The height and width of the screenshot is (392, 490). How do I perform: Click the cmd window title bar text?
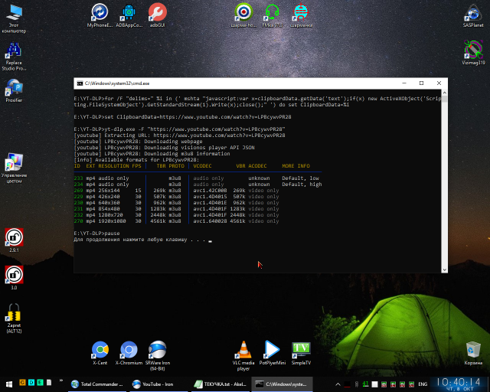tap(117, 83)
